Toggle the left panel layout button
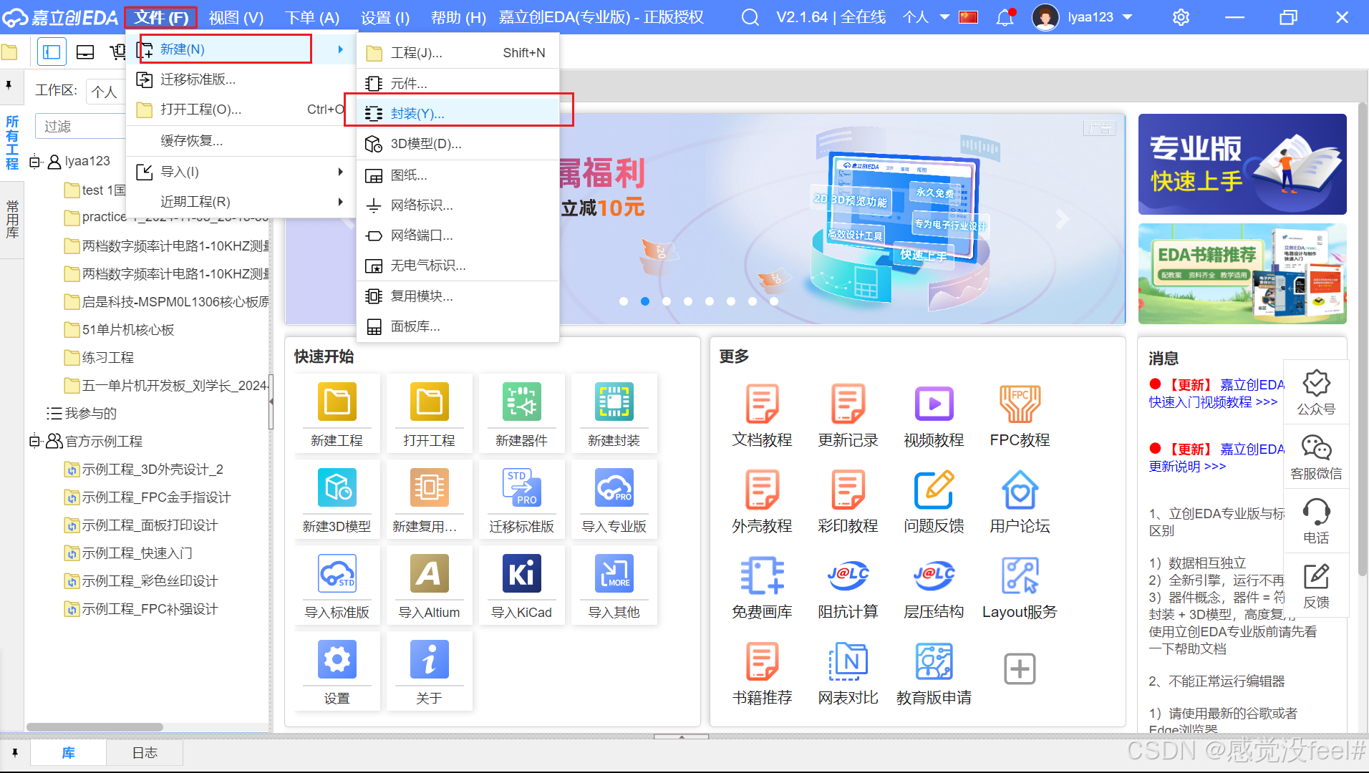 click(x=52, y=52)
